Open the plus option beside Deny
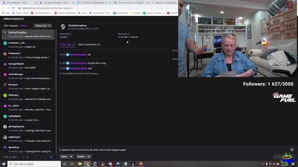 coord(71,157)
